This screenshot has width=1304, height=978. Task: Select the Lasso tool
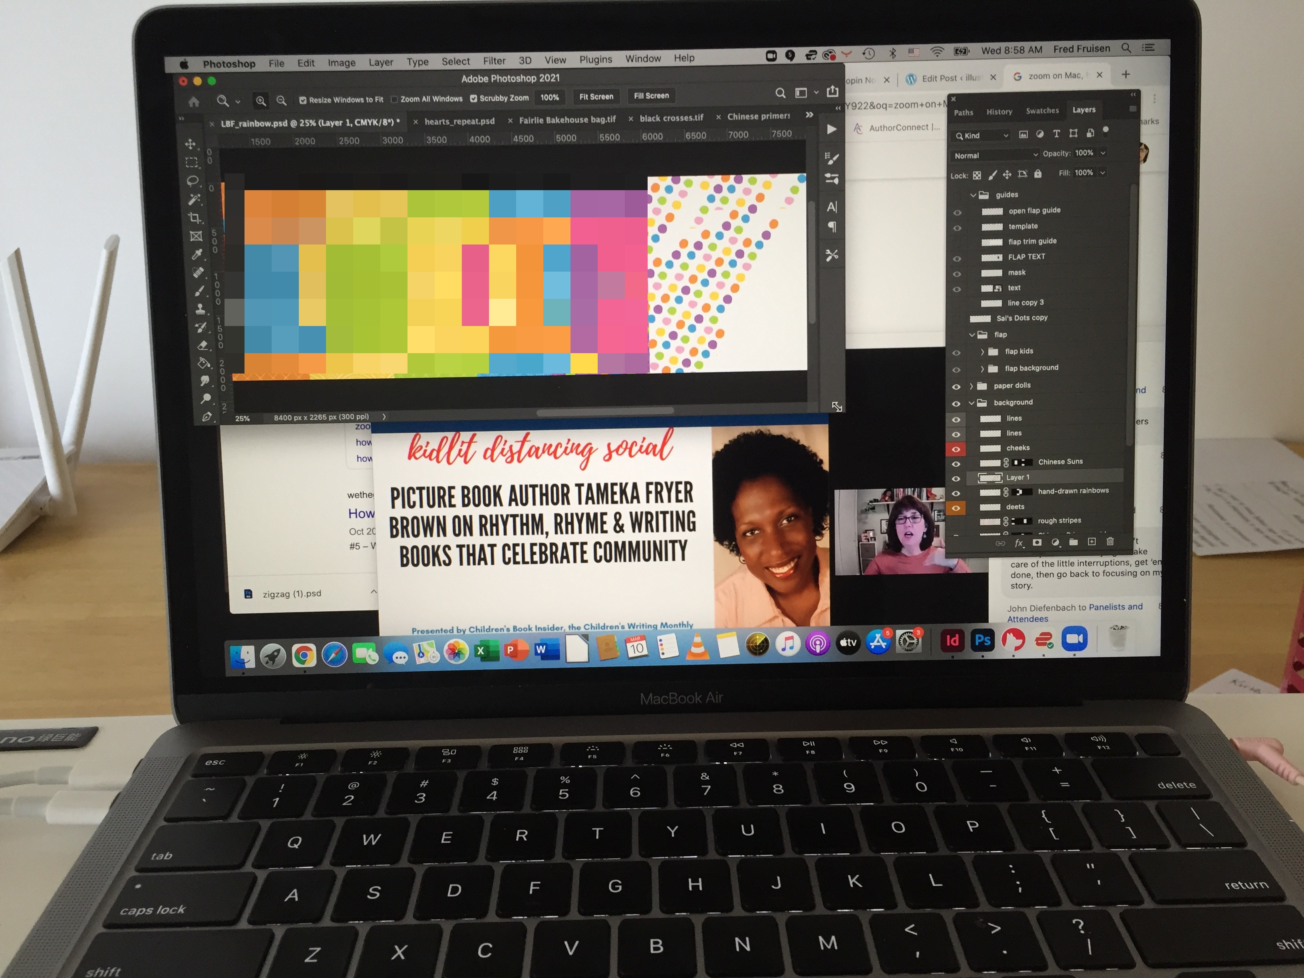pos(192,181)
